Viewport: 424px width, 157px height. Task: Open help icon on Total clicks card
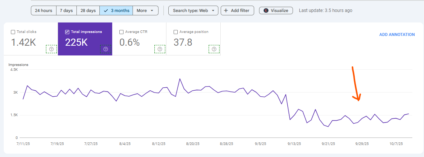point(52,49)
